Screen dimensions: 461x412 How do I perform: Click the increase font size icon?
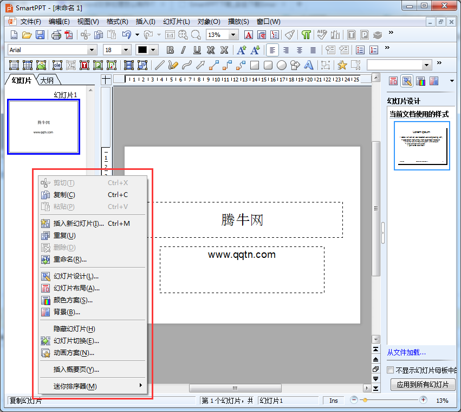[x=242, y=50]
